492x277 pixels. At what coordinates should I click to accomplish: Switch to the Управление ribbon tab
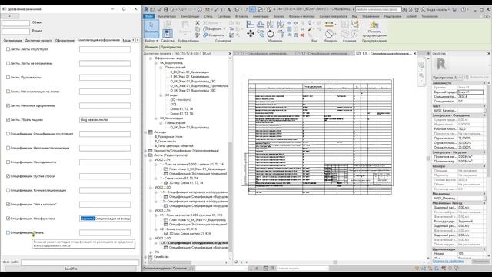pyautogui.click(x=371, y=16)
